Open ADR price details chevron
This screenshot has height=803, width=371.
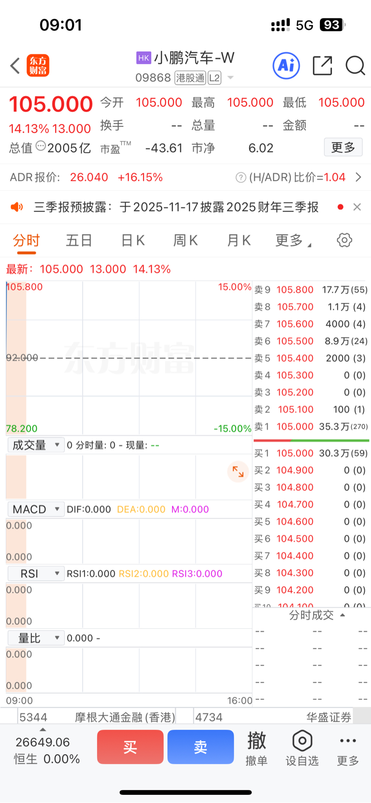[x=358, y=177]
